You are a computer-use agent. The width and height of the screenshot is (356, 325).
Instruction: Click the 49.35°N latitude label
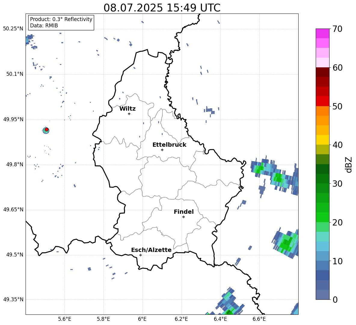click(13, 299)
